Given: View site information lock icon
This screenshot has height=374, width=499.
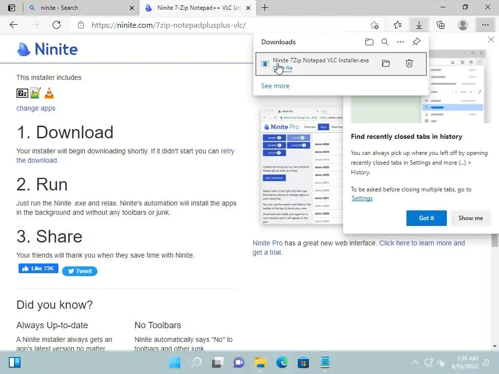Looking at the screenshot, I should click(x=81, y=25).
